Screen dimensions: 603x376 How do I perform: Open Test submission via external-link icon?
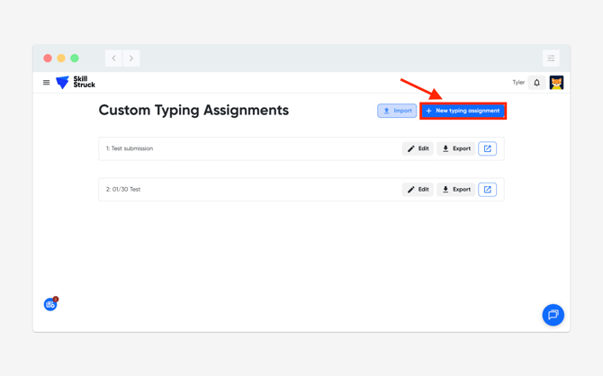coord(487,148)
